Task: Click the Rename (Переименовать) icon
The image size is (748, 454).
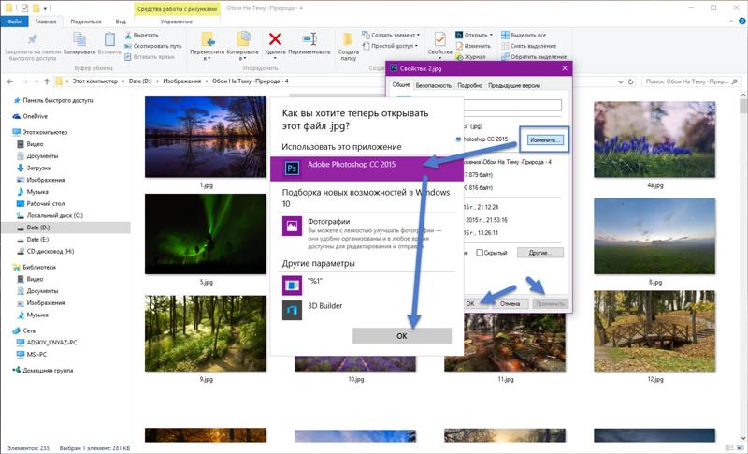Action: (x=309, y=38)
